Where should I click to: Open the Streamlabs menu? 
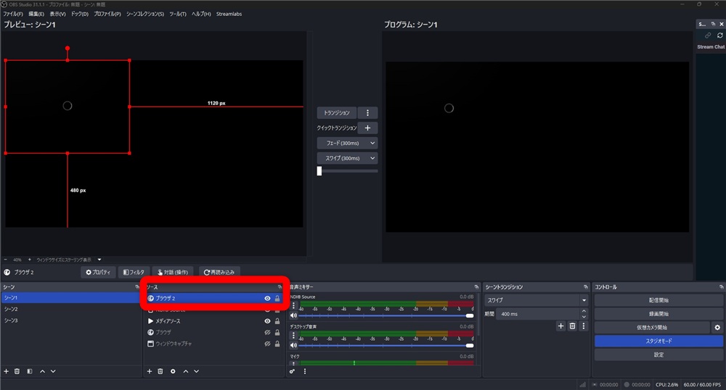[229, 14]
